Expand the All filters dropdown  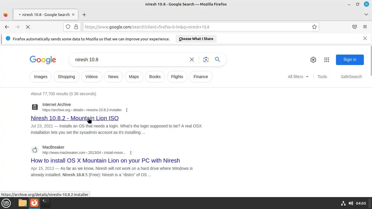coord(298,77)
